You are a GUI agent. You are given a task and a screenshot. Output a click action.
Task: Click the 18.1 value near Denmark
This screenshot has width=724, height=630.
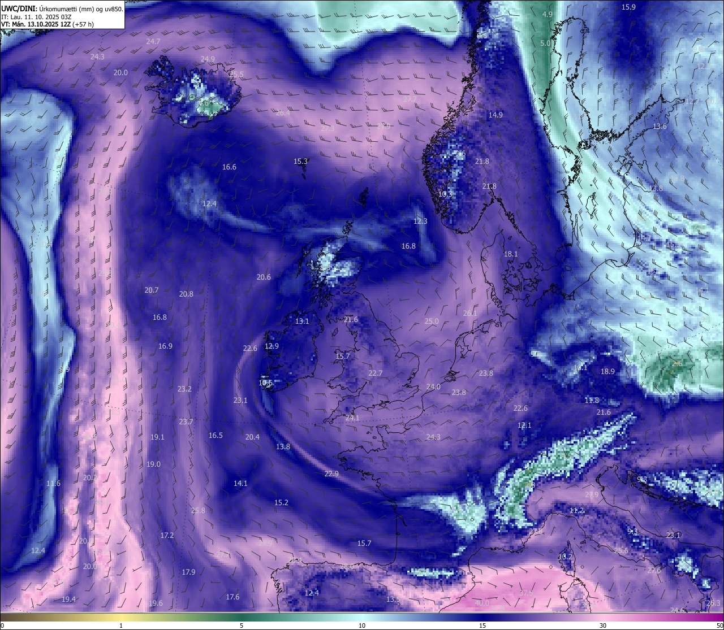click(x=511, y=254)
